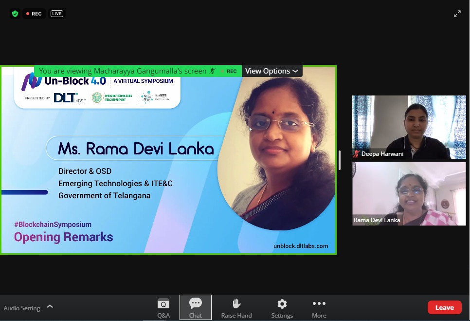The width and height of the screenshot is (470, 321).
Task: Open the Chat panel
Action: (x=196, y=307)
